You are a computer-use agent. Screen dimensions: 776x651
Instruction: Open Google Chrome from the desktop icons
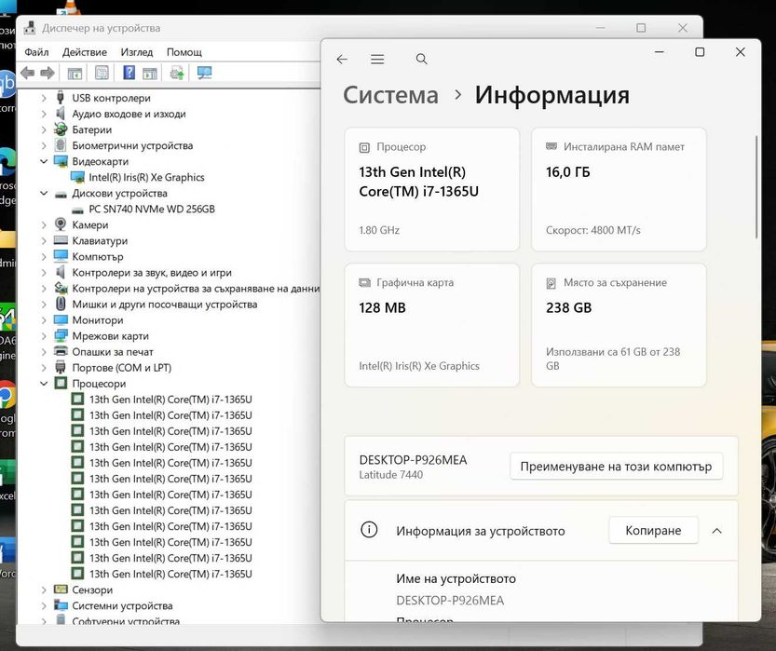pyautogui.click(x=7, y=396)
